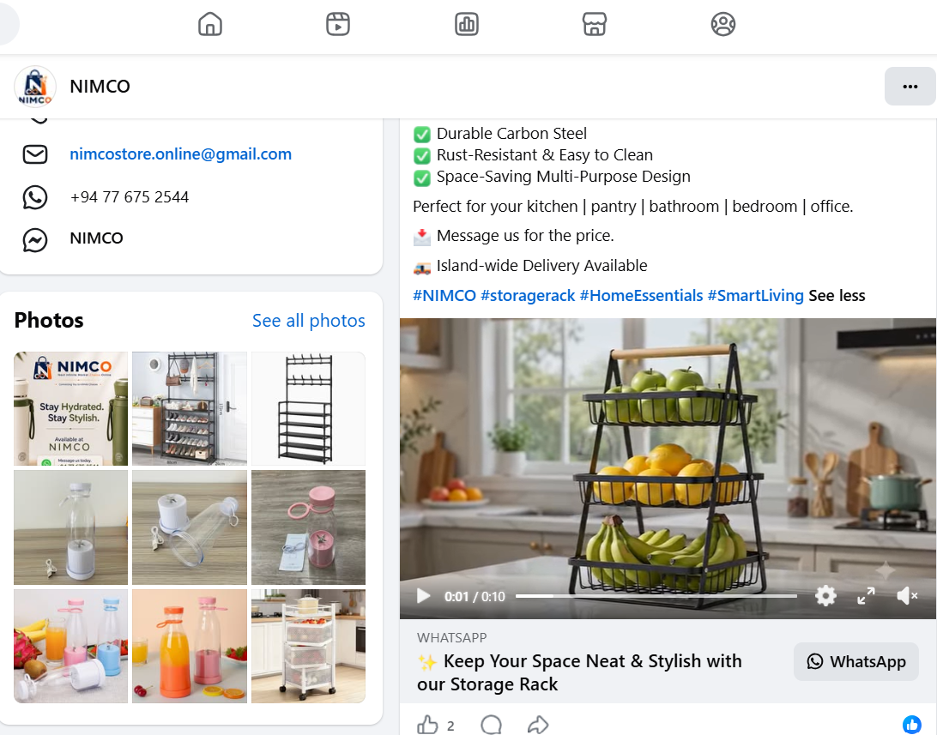
Task: Click the Messenger icon beside NIMCO
Action: 35,239
